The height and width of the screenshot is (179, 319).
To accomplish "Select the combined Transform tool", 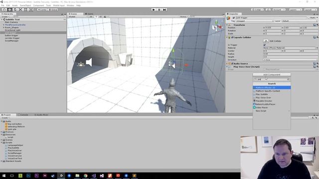I will [x=31, y=10].
